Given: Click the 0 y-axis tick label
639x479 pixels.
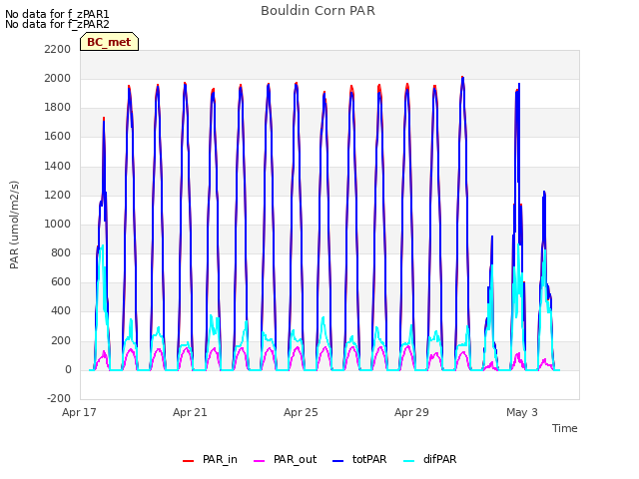Looking at the screenshot, I should coord(68,370).
